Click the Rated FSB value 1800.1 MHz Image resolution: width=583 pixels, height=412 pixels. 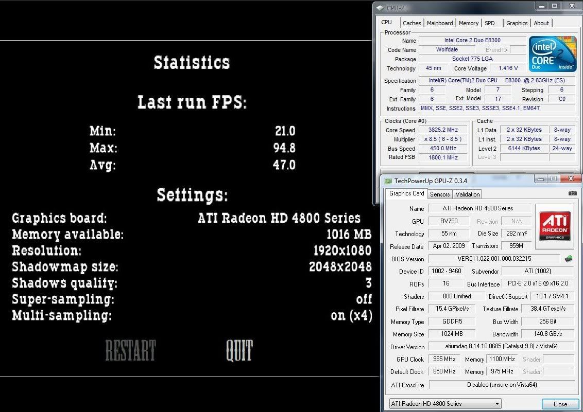tap(443, 157)
